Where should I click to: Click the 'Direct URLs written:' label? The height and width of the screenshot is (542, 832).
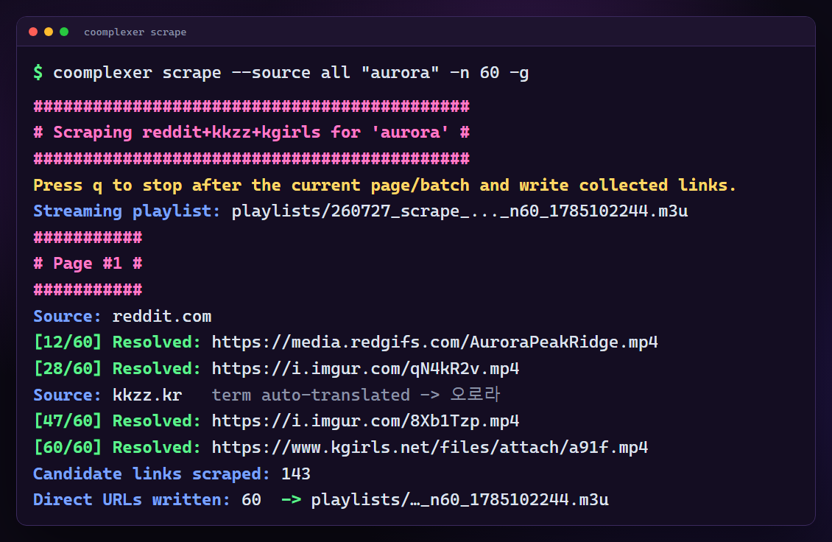(132, 500)
